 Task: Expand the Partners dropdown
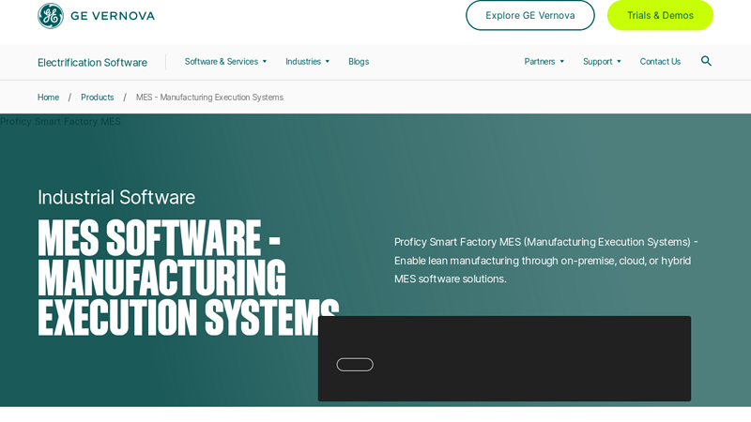point(544,62)
